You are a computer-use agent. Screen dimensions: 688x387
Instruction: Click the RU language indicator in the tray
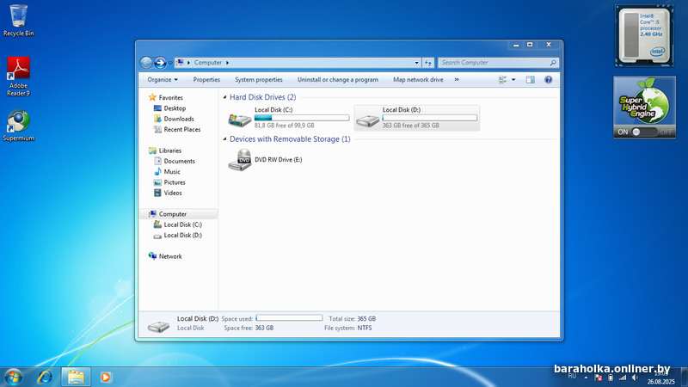572,376
